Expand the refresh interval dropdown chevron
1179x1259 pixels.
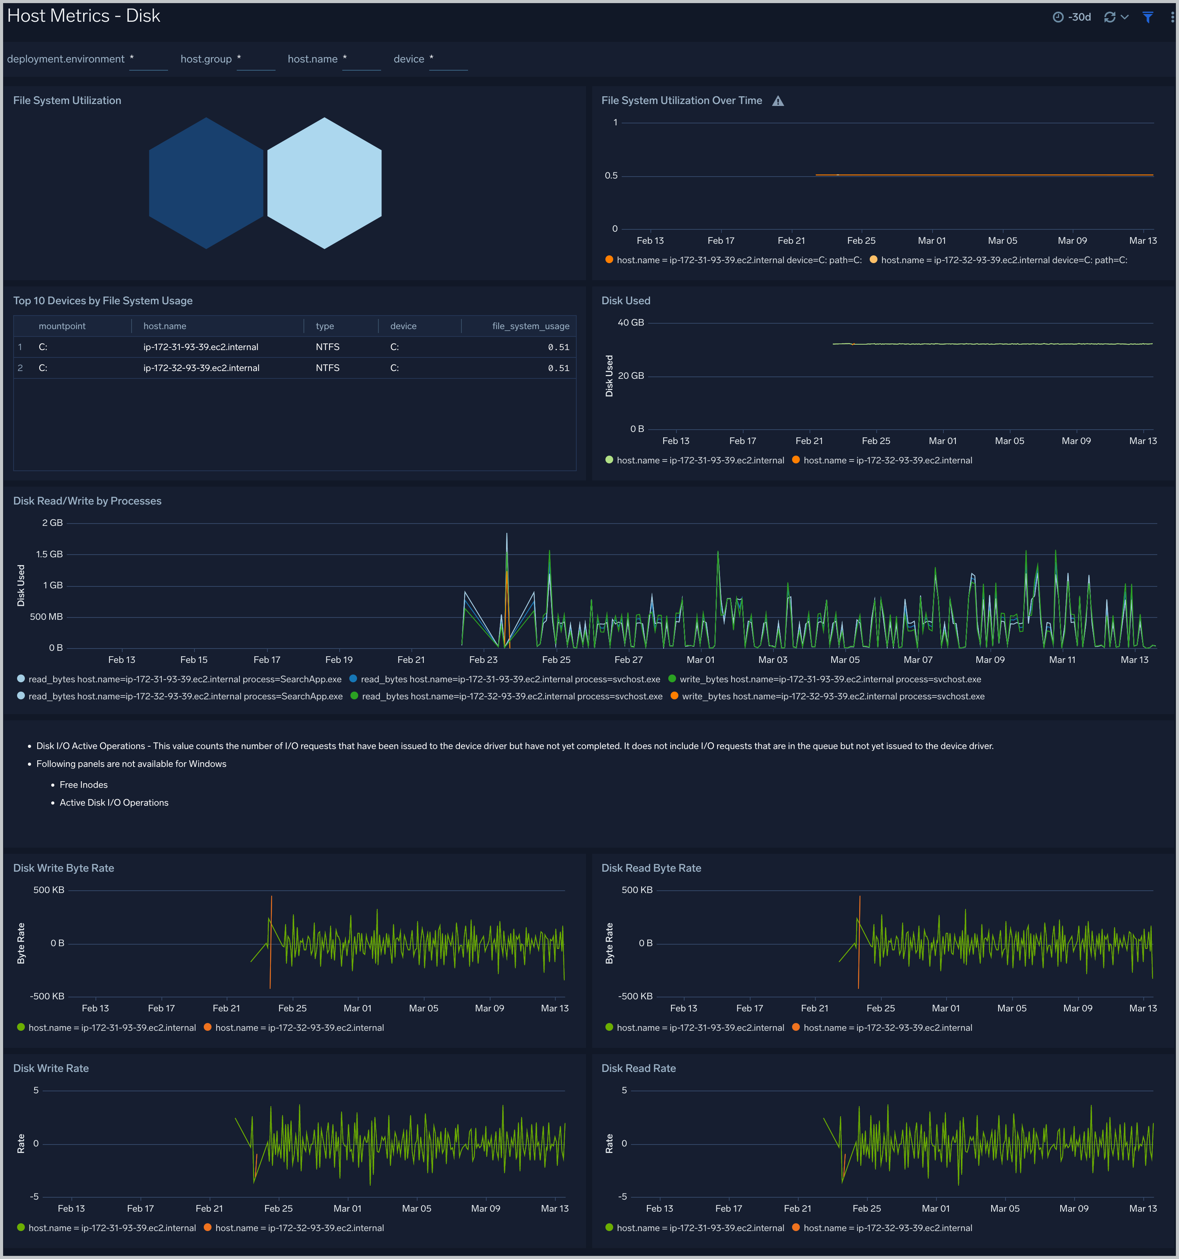[x=1125, y=17]
